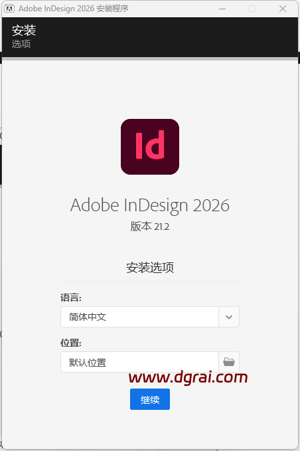
Task: Click the Adobe icon in the title bar
Action: click(9, 9)
